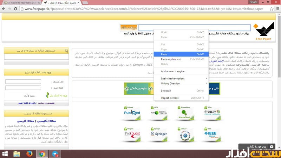Click the paper URL input field
The height and width of the screenshot is (158, 281).
pyautogui.click(x=195, y=28)
